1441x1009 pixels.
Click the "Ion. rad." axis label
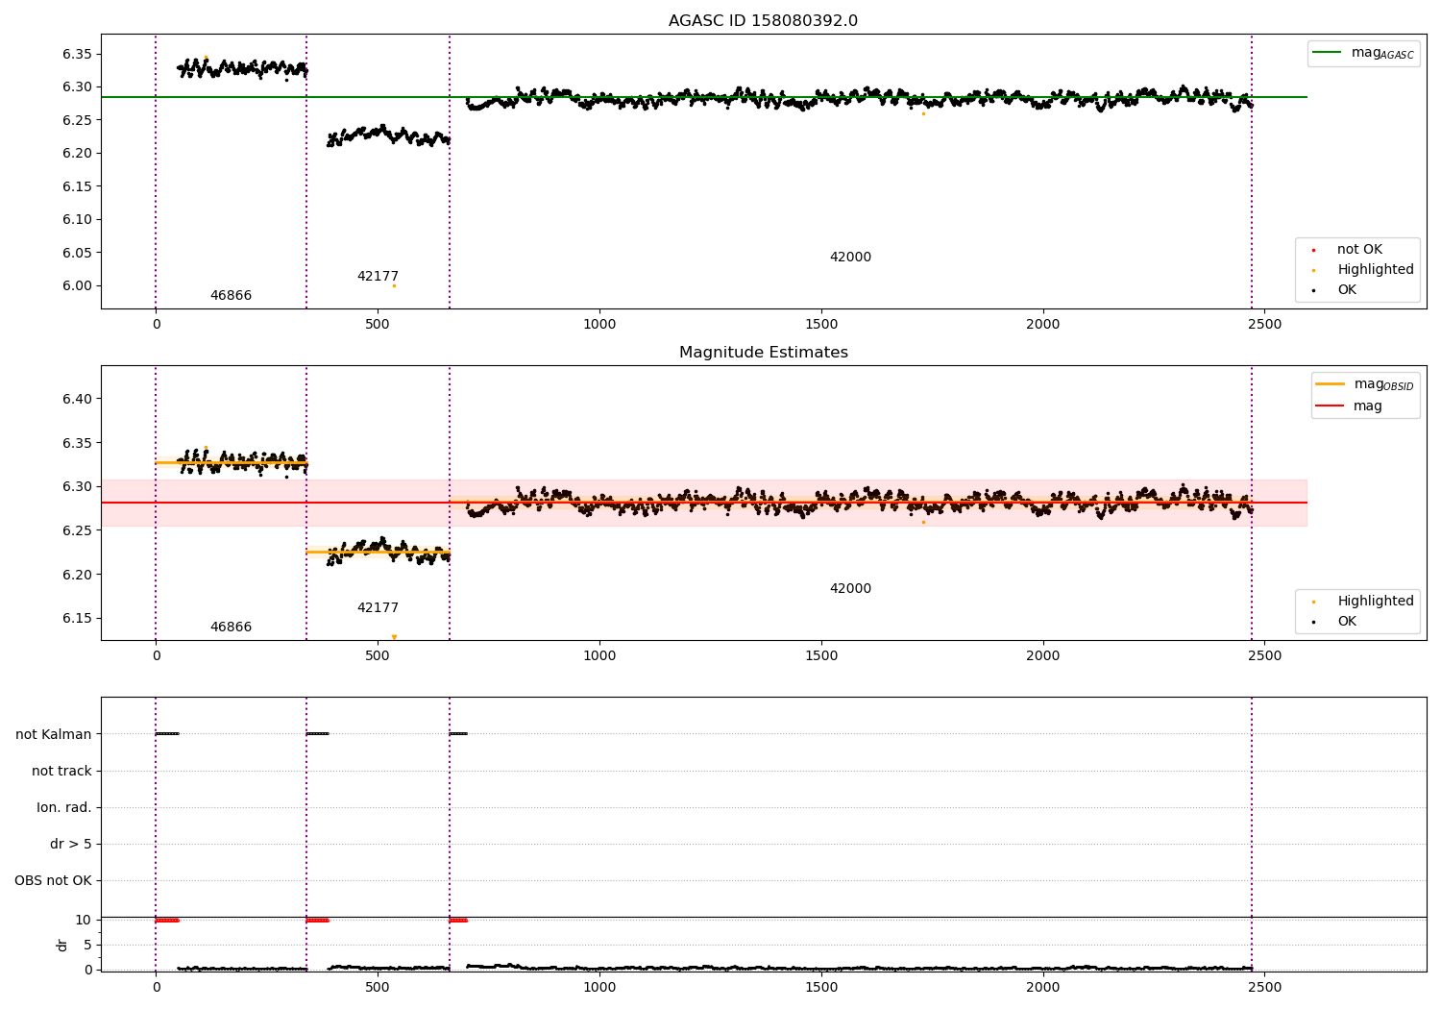coord(64,808)
